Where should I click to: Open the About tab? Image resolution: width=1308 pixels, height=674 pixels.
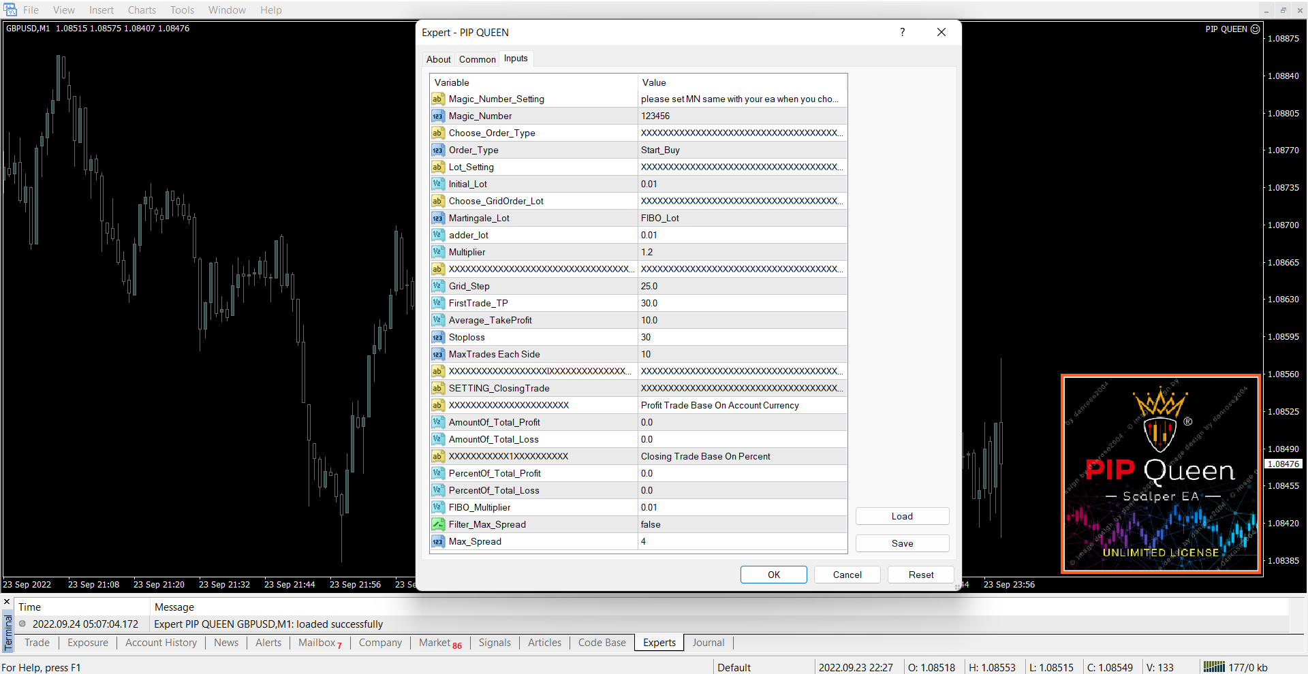point(438,60)
